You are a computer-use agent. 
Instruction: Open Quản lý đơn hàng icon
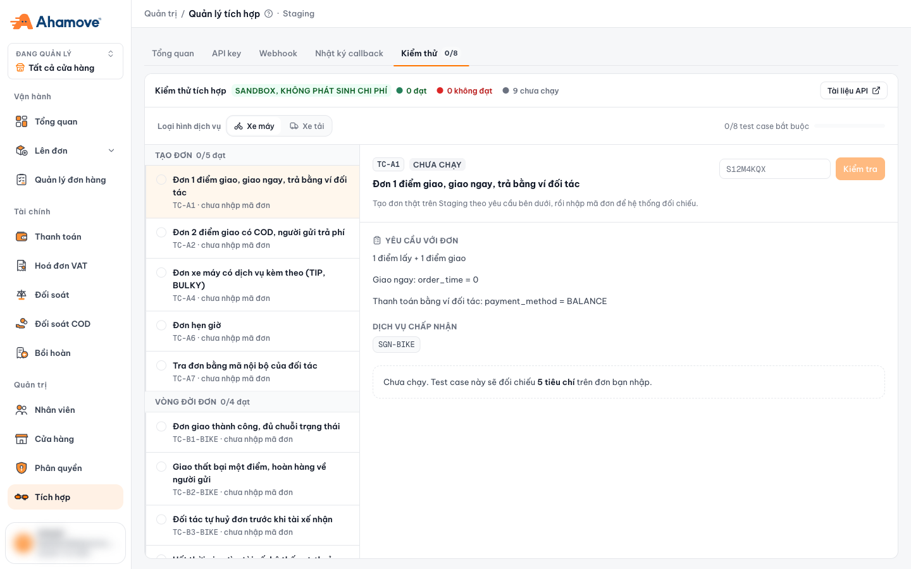click(x=22, y=180)
